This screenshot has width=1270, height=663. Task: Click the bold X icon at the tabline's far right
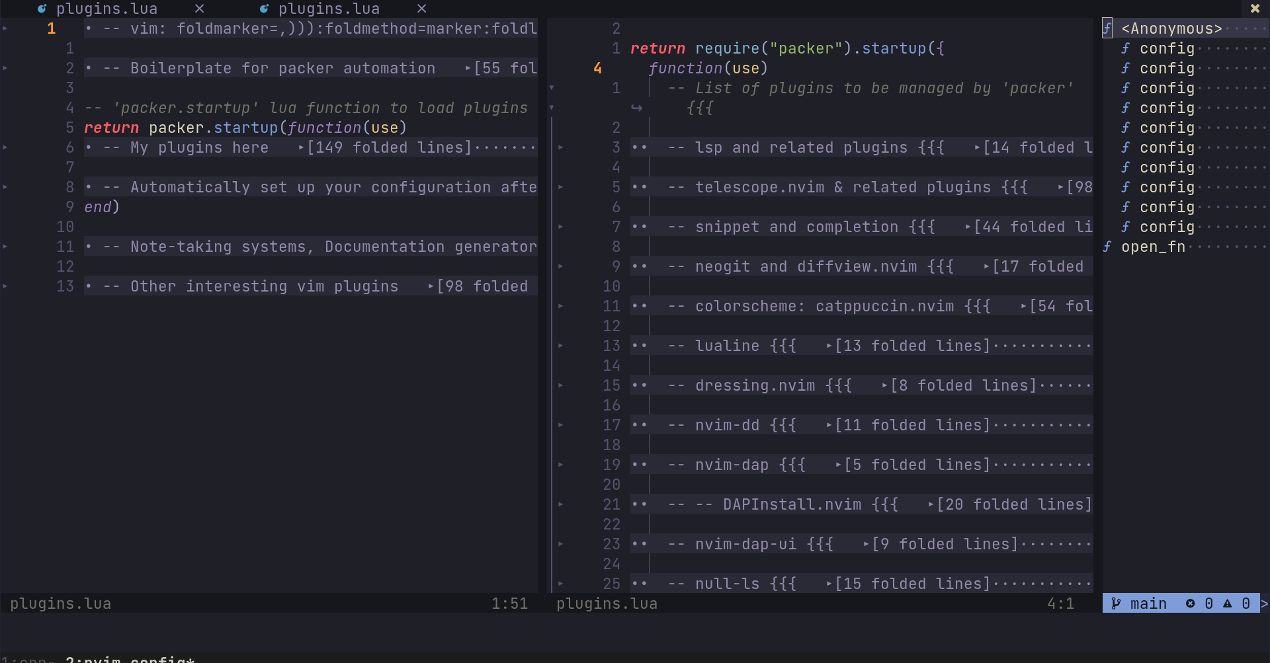coord(1255,9)
